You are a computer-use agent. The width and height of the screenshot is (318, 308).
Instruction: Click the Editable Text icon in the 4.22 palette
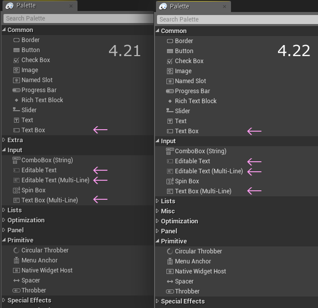pos(170,161)
